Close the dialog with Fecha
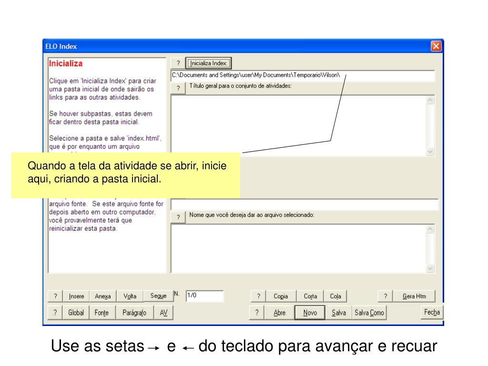This screenshot has height=366, width=488. 432,312
